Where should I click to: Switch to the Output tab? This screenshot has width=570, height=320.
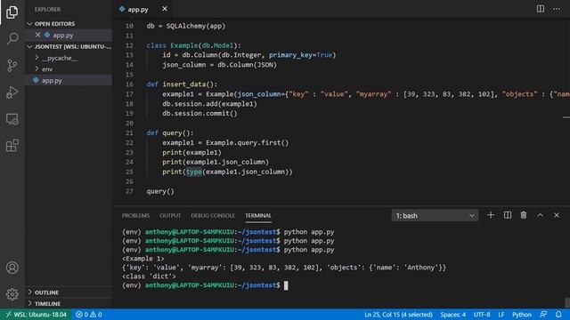pos(170,215)
